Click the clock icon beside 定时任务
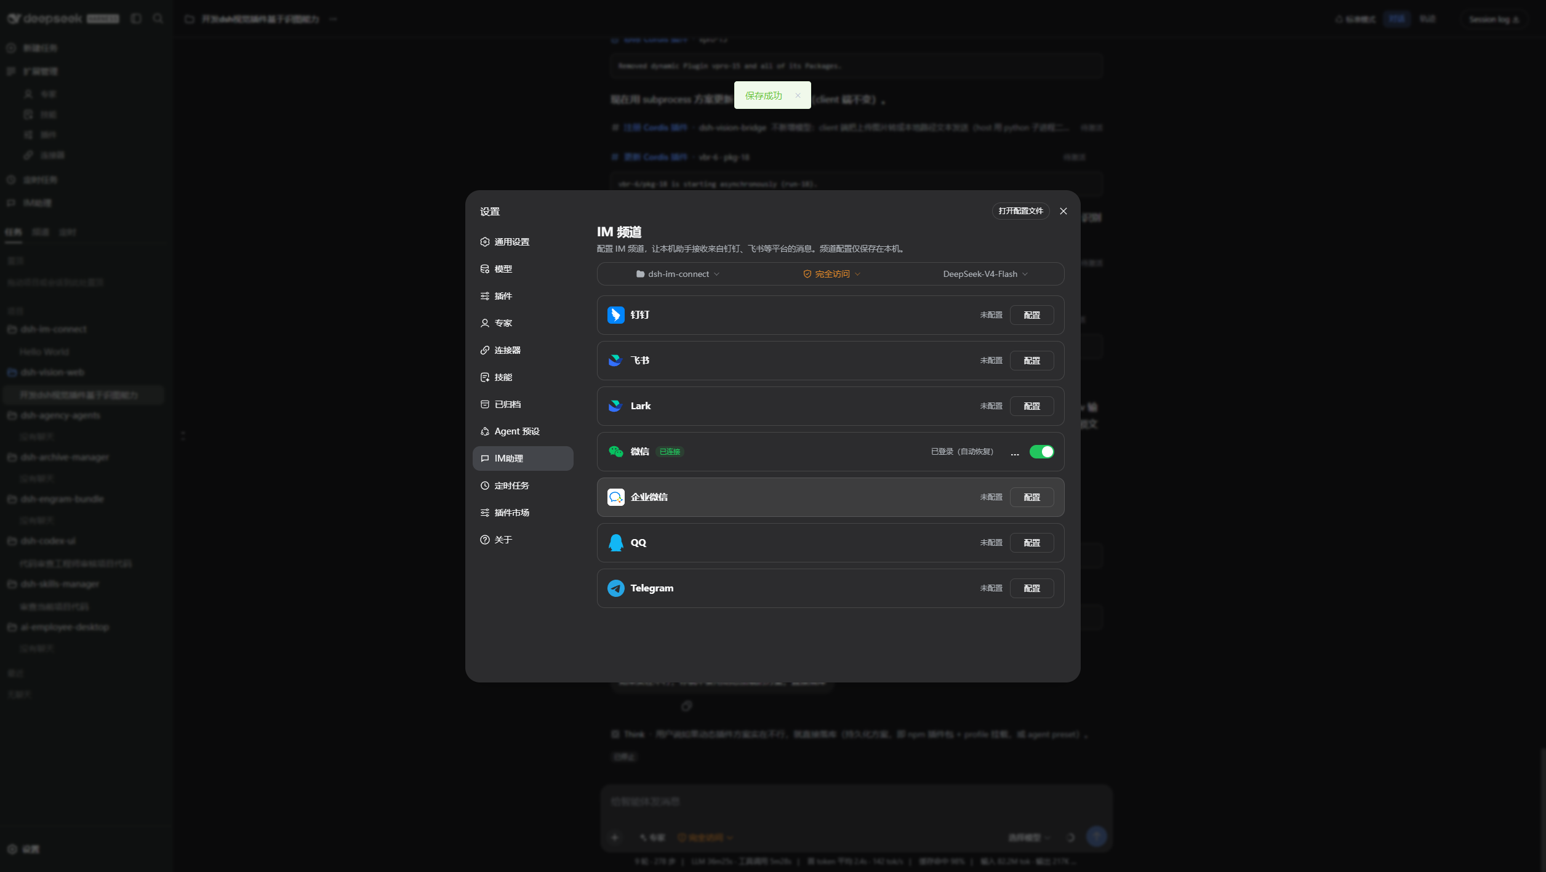Image resolution: width=1546 pixels, height=872 pixels. click(485, 486)
